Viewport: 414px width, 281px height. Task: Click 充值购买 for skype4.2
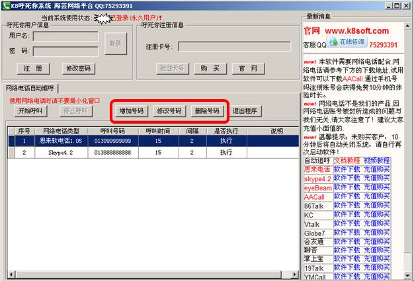pos(377,178)
